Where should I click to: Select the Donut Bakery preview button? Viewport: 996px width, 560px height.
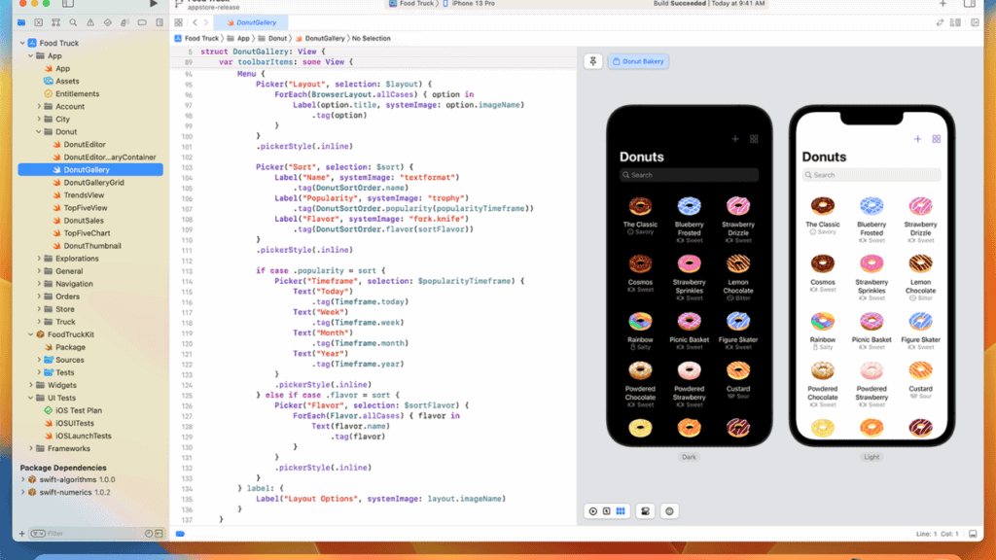638,61
